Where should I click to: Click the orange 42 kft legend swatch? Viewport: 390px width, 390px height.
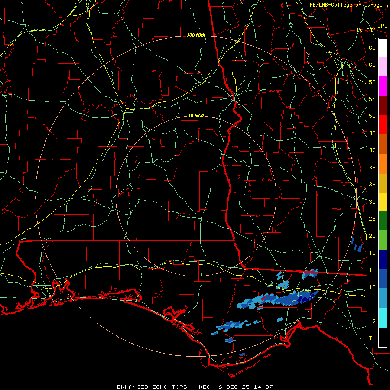(383, 164)
